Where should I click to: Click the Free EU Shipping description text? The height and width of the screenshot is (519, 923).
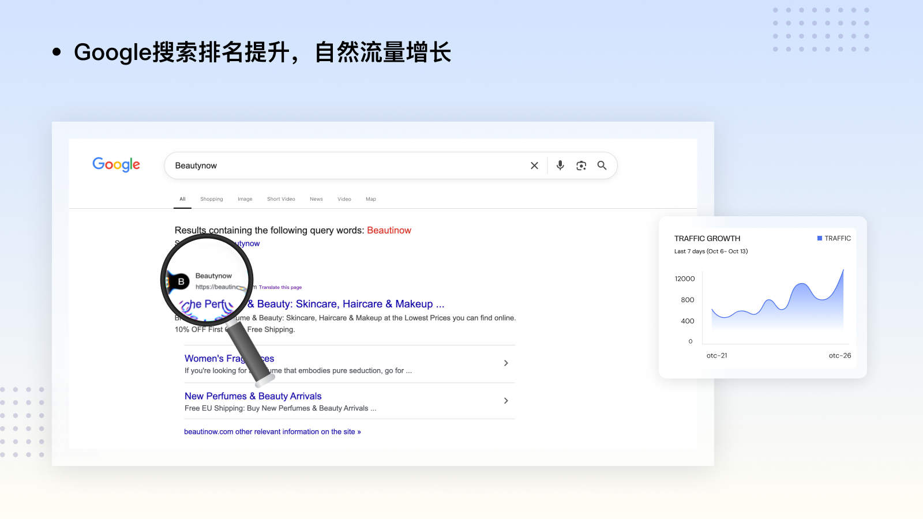280,408
